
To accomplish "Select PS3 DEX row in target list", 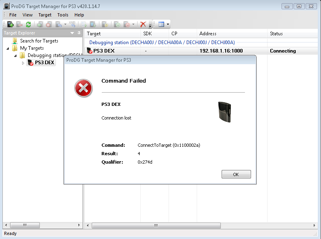I will (201, 51).
